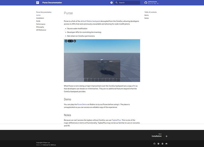The width and height of the screenshot is (204, 147).
Task: Open the Roblox Studio/DevForum icon in the footer
Action: click(162, 144)
